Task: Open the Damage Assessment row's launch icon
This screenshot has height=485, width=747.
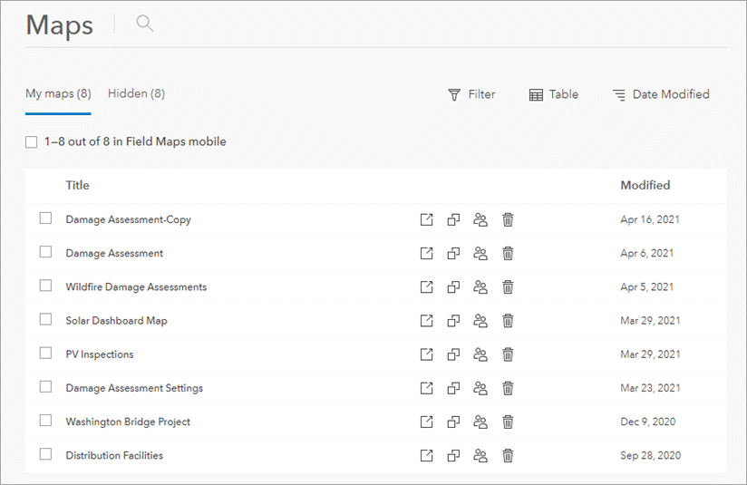Action: [426, 254]
